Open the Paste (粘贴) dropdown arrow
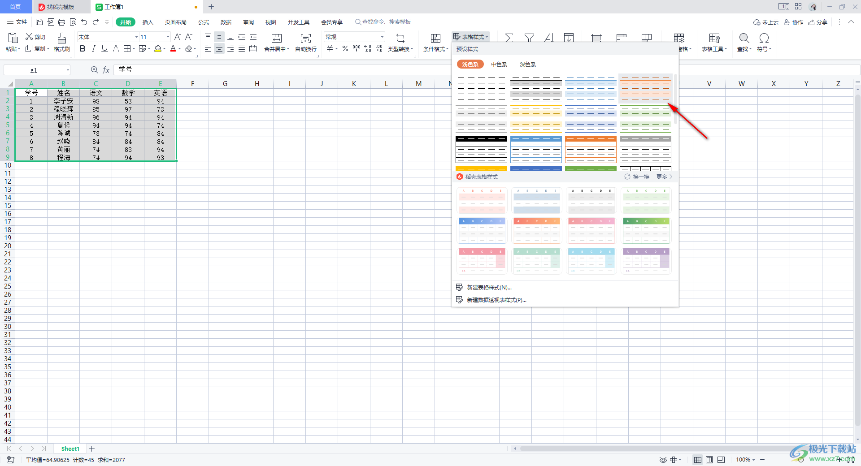 tap(19, 49)
